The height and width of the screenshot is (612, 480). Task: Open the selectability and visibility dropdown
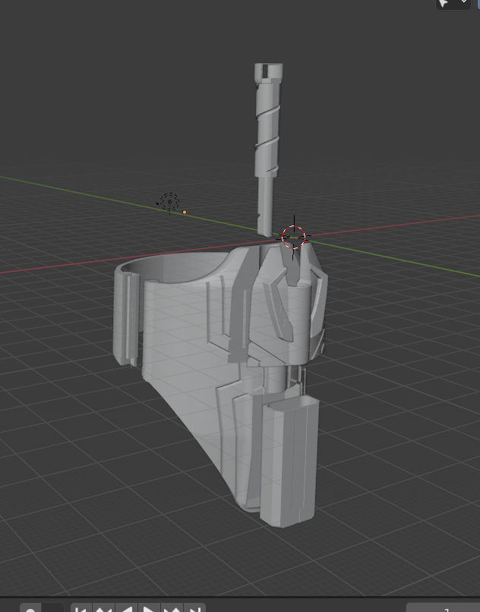pos(464,3)
